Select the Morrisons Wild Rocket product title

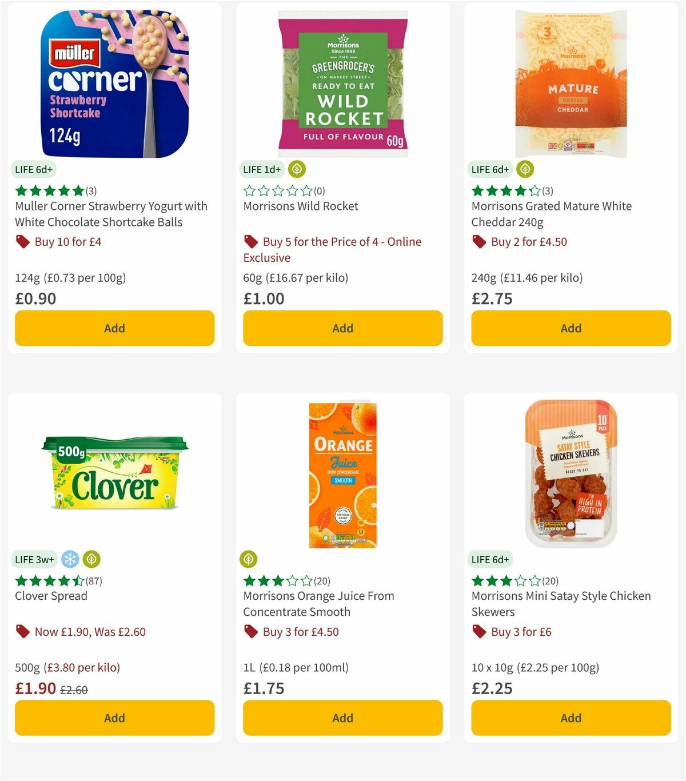pyautogui.click(x=300, y=206)
